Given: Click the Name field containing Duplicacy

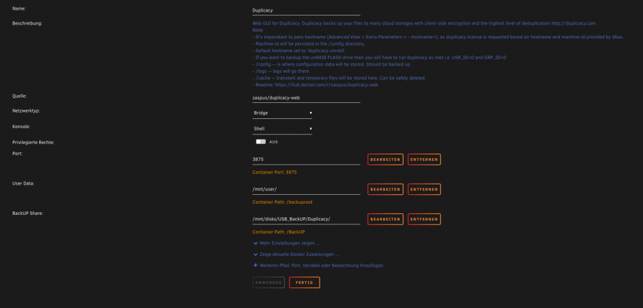Looking at the screenshot, I should pyautogui.click(x=306, y=10).
